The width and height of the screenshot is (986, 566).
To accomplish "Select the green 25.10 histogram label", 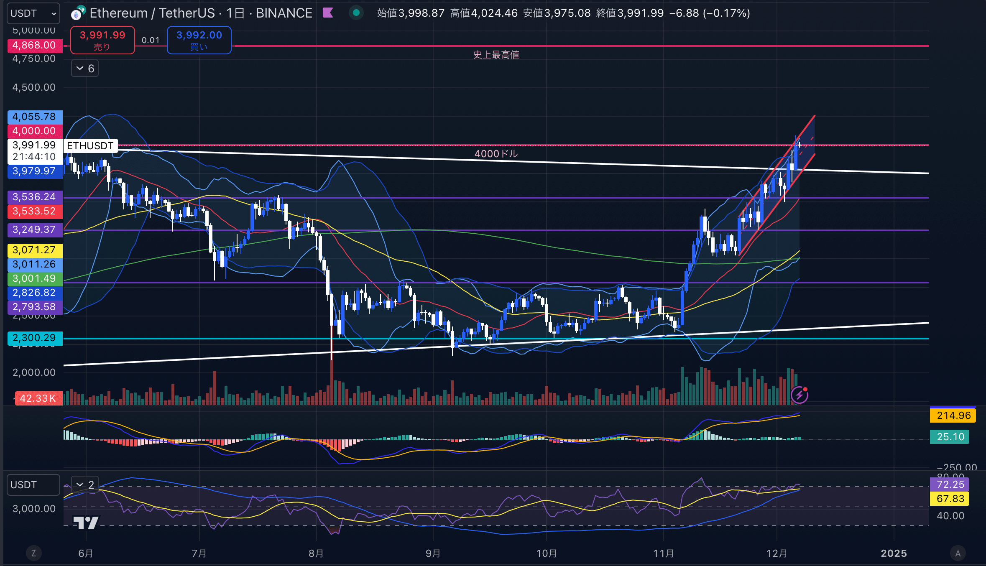I will 950,437.
